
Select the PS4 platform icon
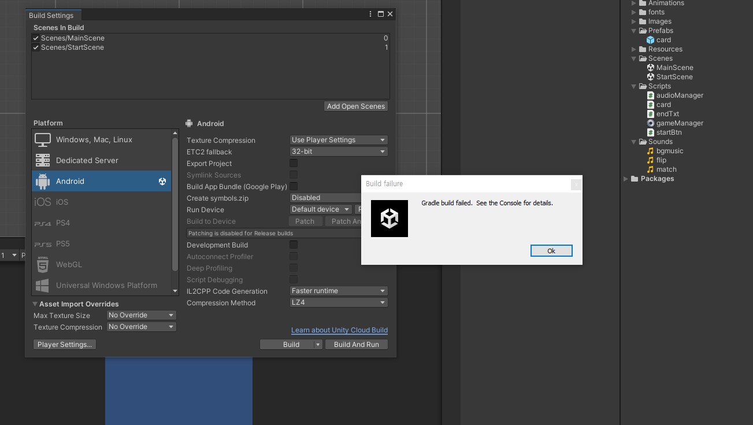pos(43,223)
